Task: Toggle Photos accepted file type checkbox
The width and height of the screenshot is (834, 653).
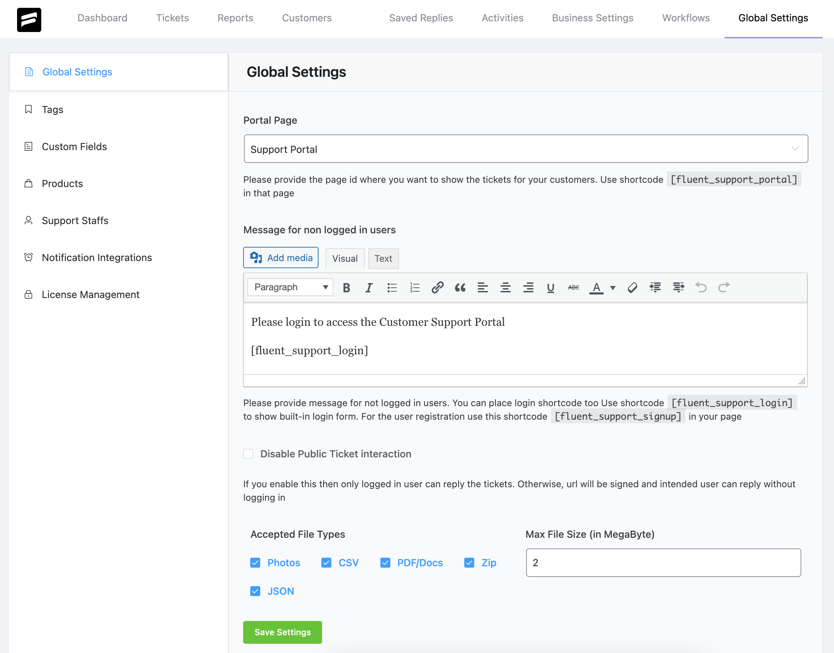Action: click(x=256, y=562)
